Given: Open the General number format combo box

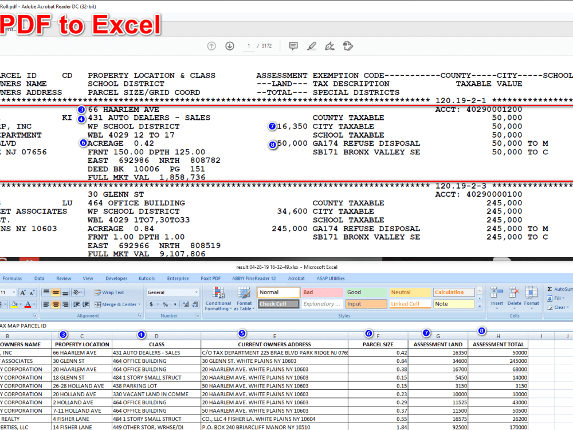Looking at the screenshot, I should [172, 292].
